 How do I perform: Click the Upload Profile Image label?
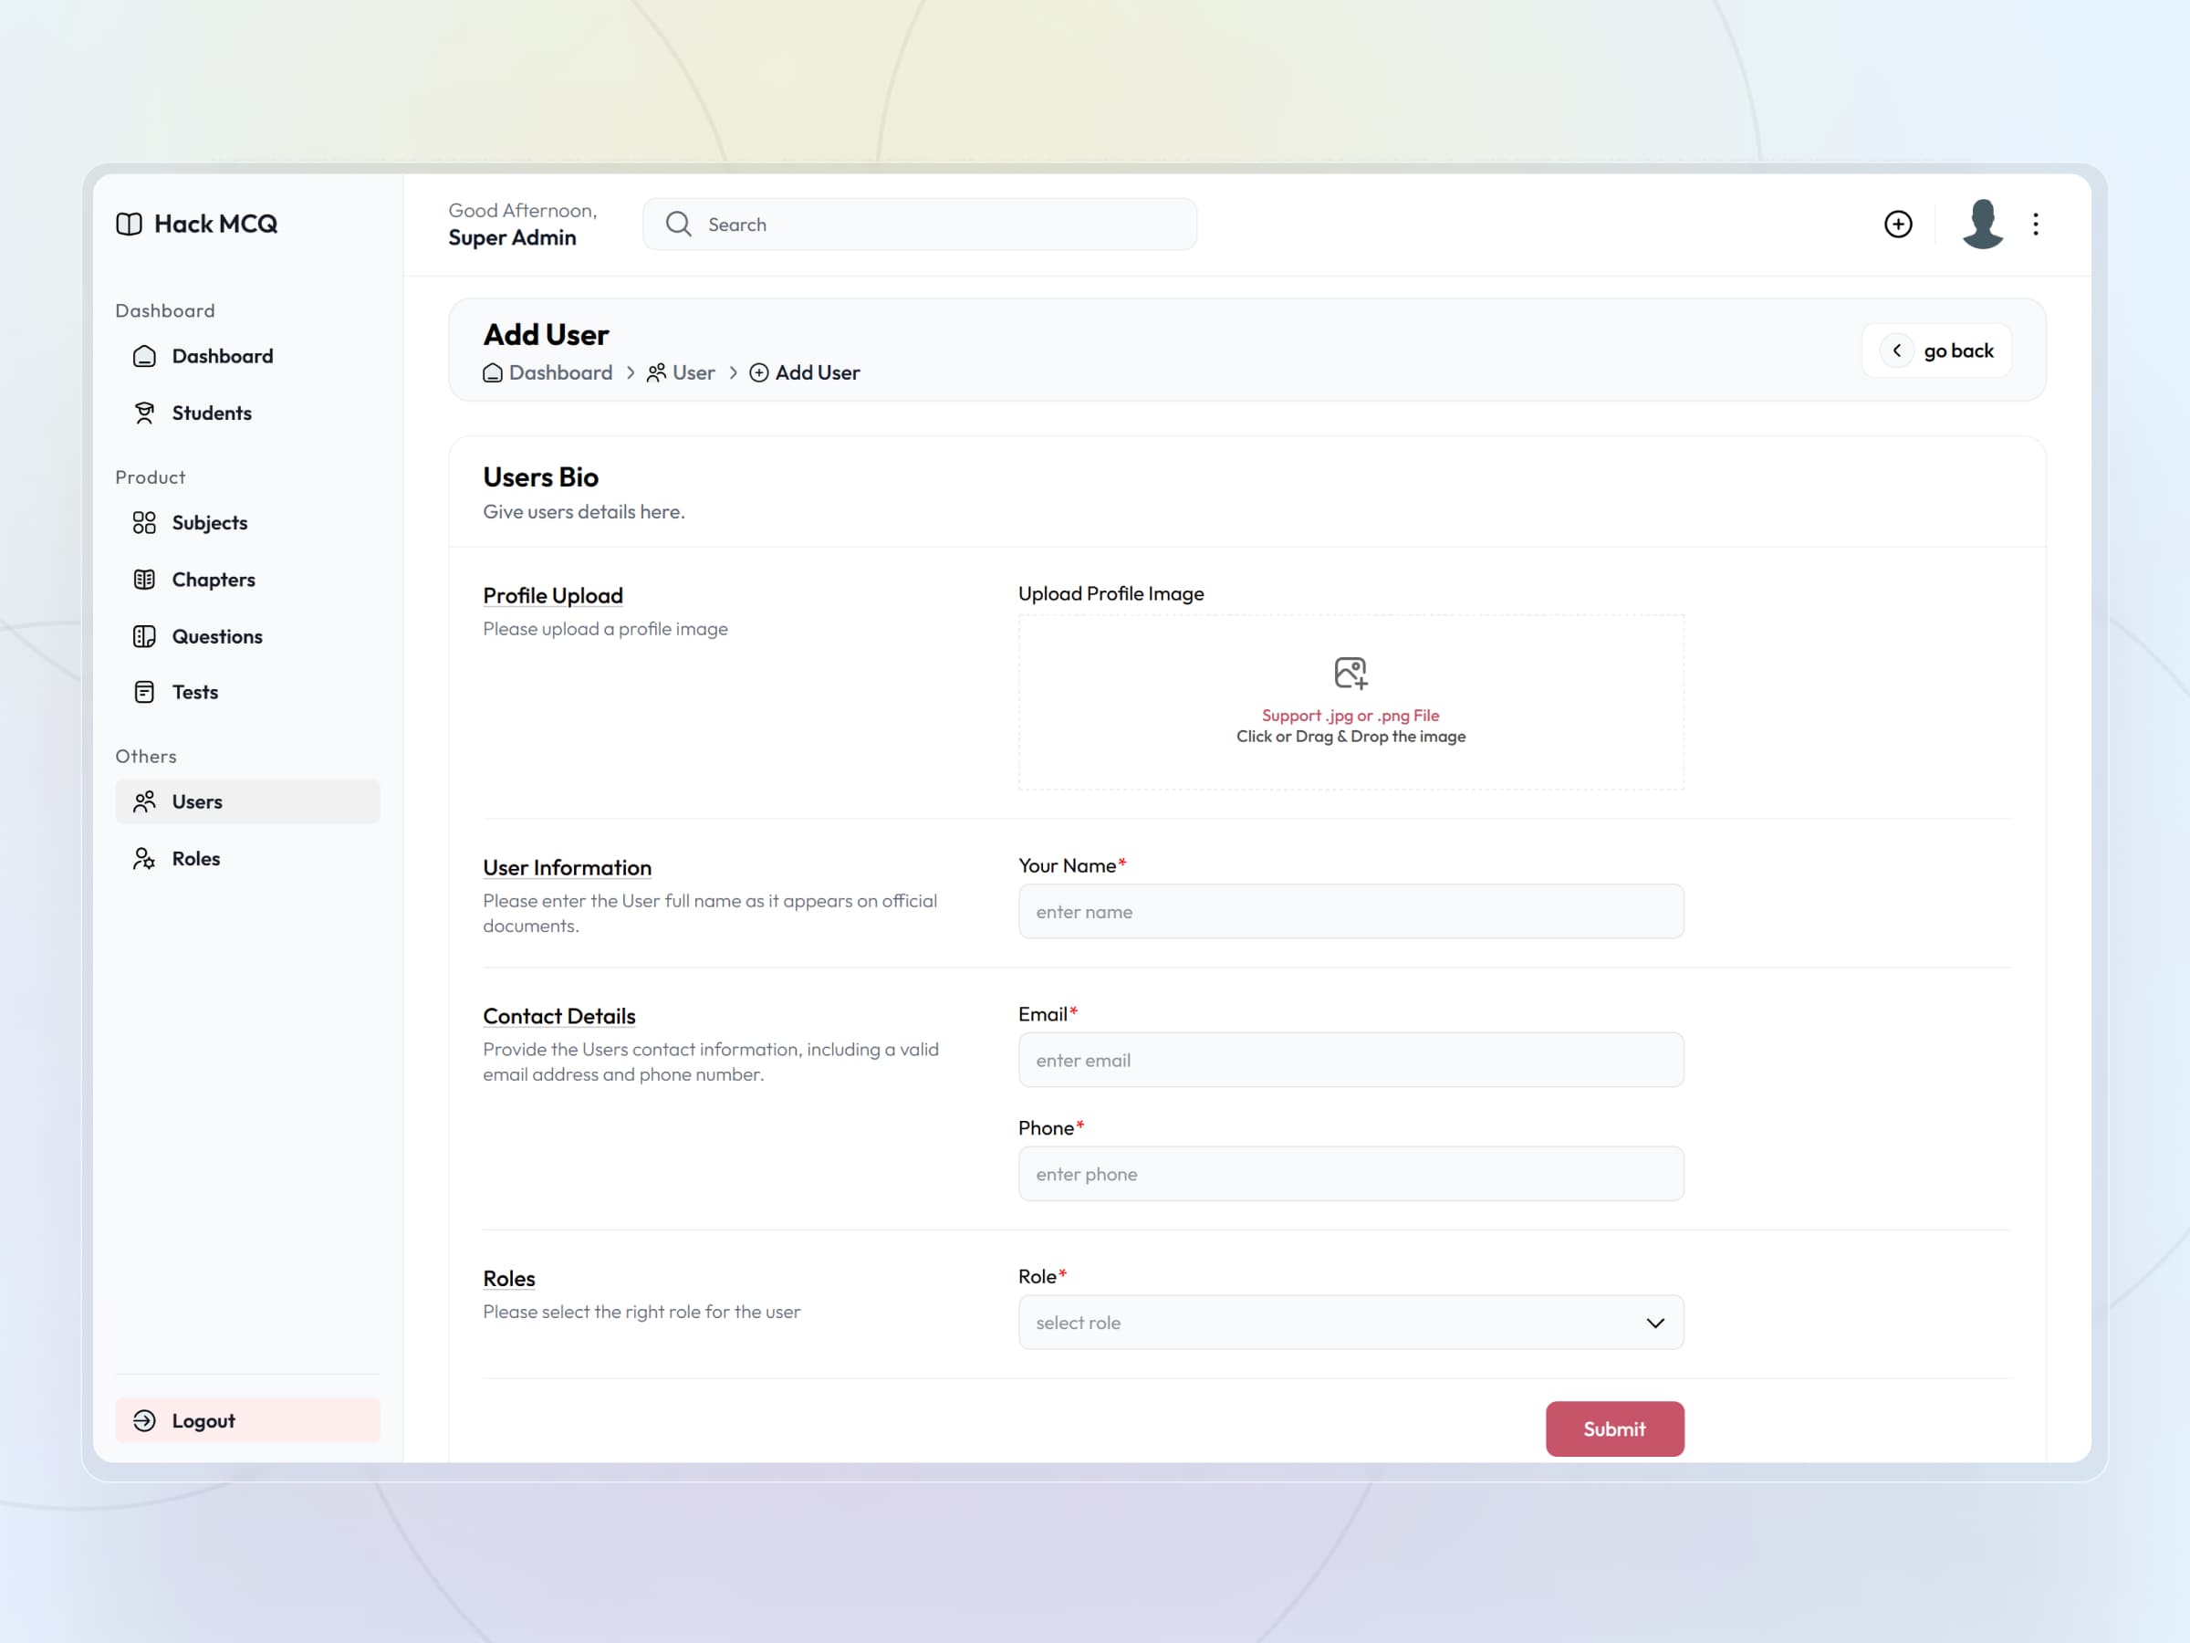point(1111,593)
